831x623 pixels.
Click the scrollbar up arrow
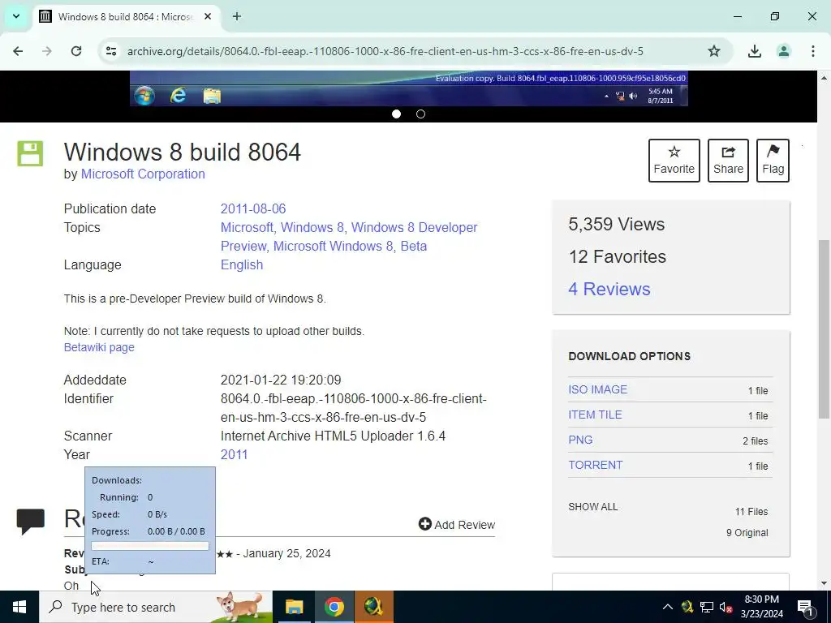(825, 77)
